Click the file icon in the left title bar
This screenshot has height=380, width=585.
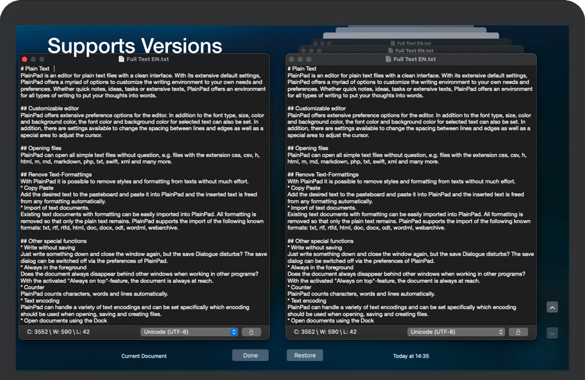click(x=121, y=59)
